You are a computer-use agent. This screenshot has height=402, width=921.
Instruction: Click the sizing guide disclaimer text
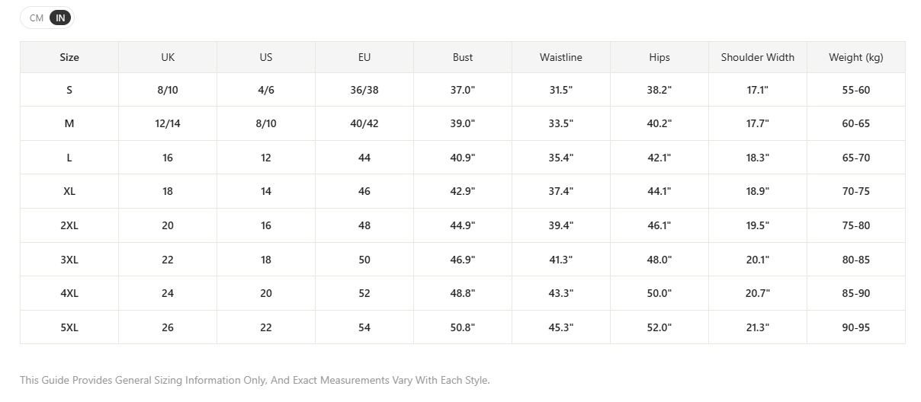[x=255, y=380]
